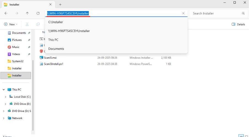
Task: Click the search magnifier icon
Action: click(x=243, y=13)
